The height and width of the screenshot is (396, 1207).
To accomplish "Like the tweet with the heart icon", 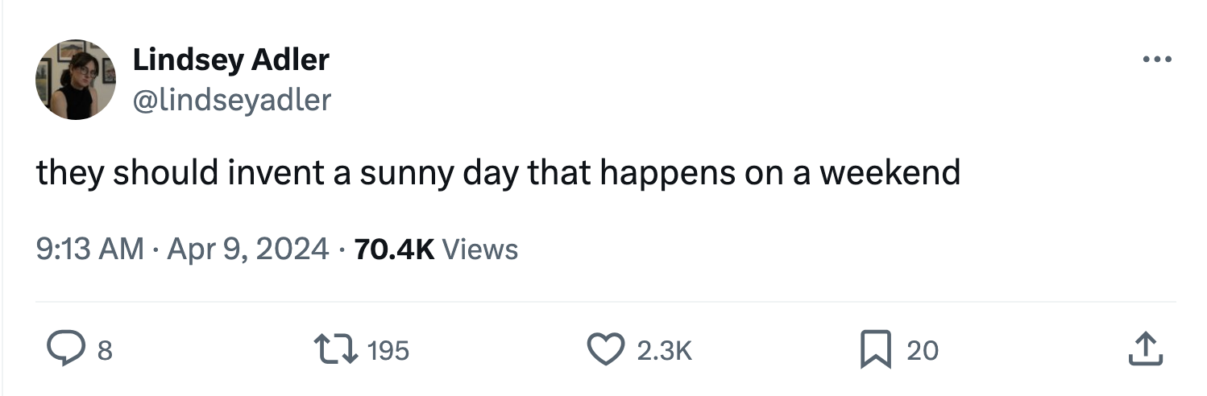I will click(x=605, y=350).
